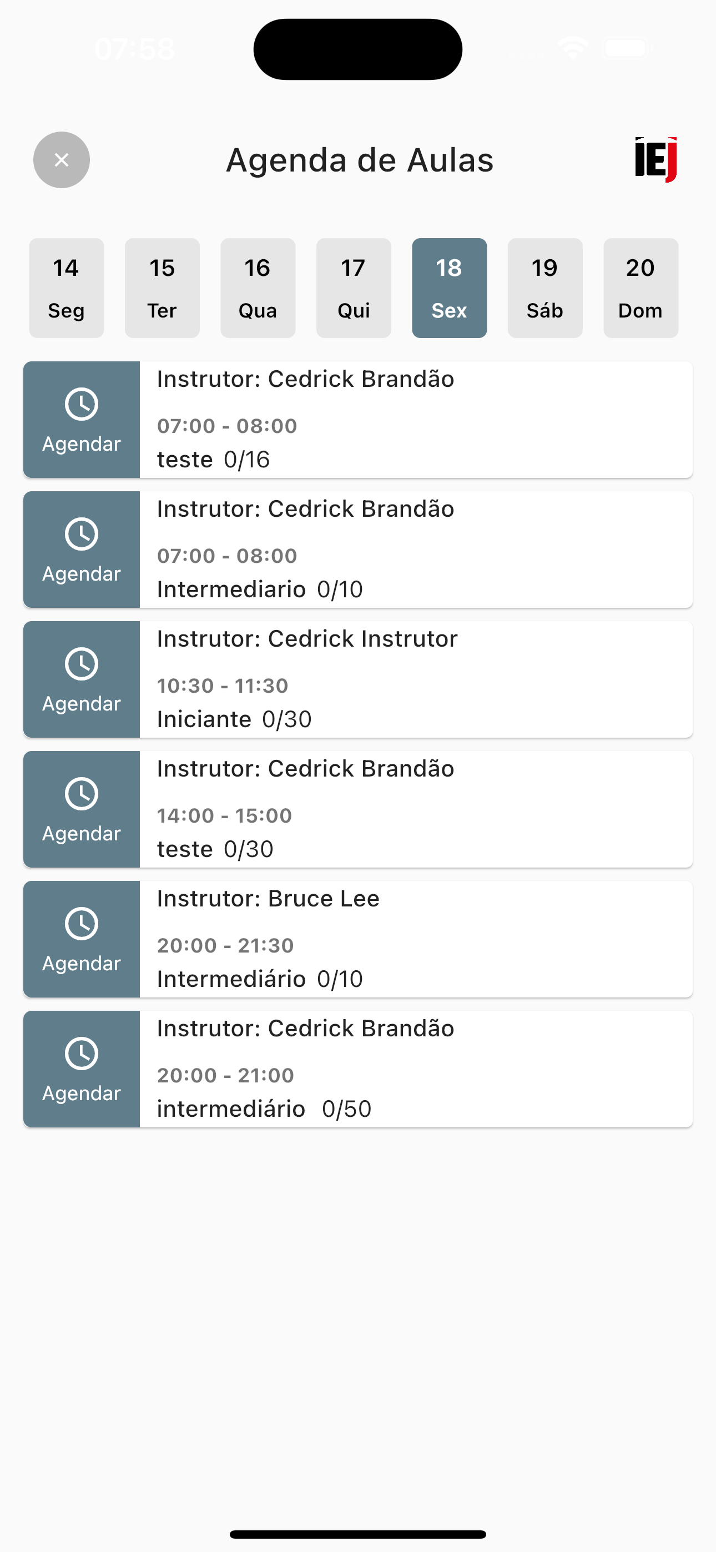Go to day 19 Sáb

tap(546, 288)
